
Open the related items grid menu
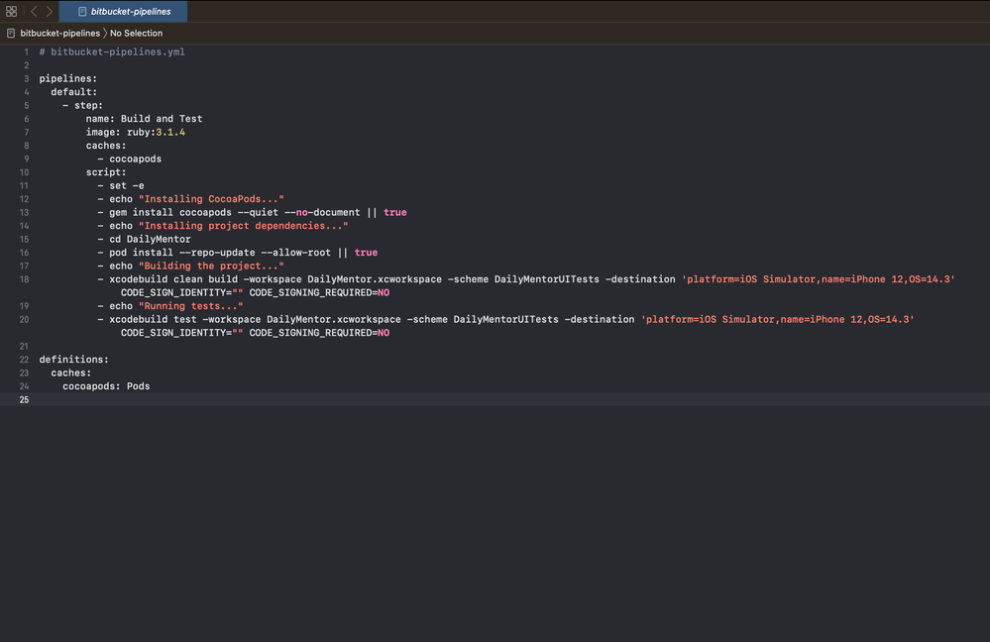tap(11, 11)
